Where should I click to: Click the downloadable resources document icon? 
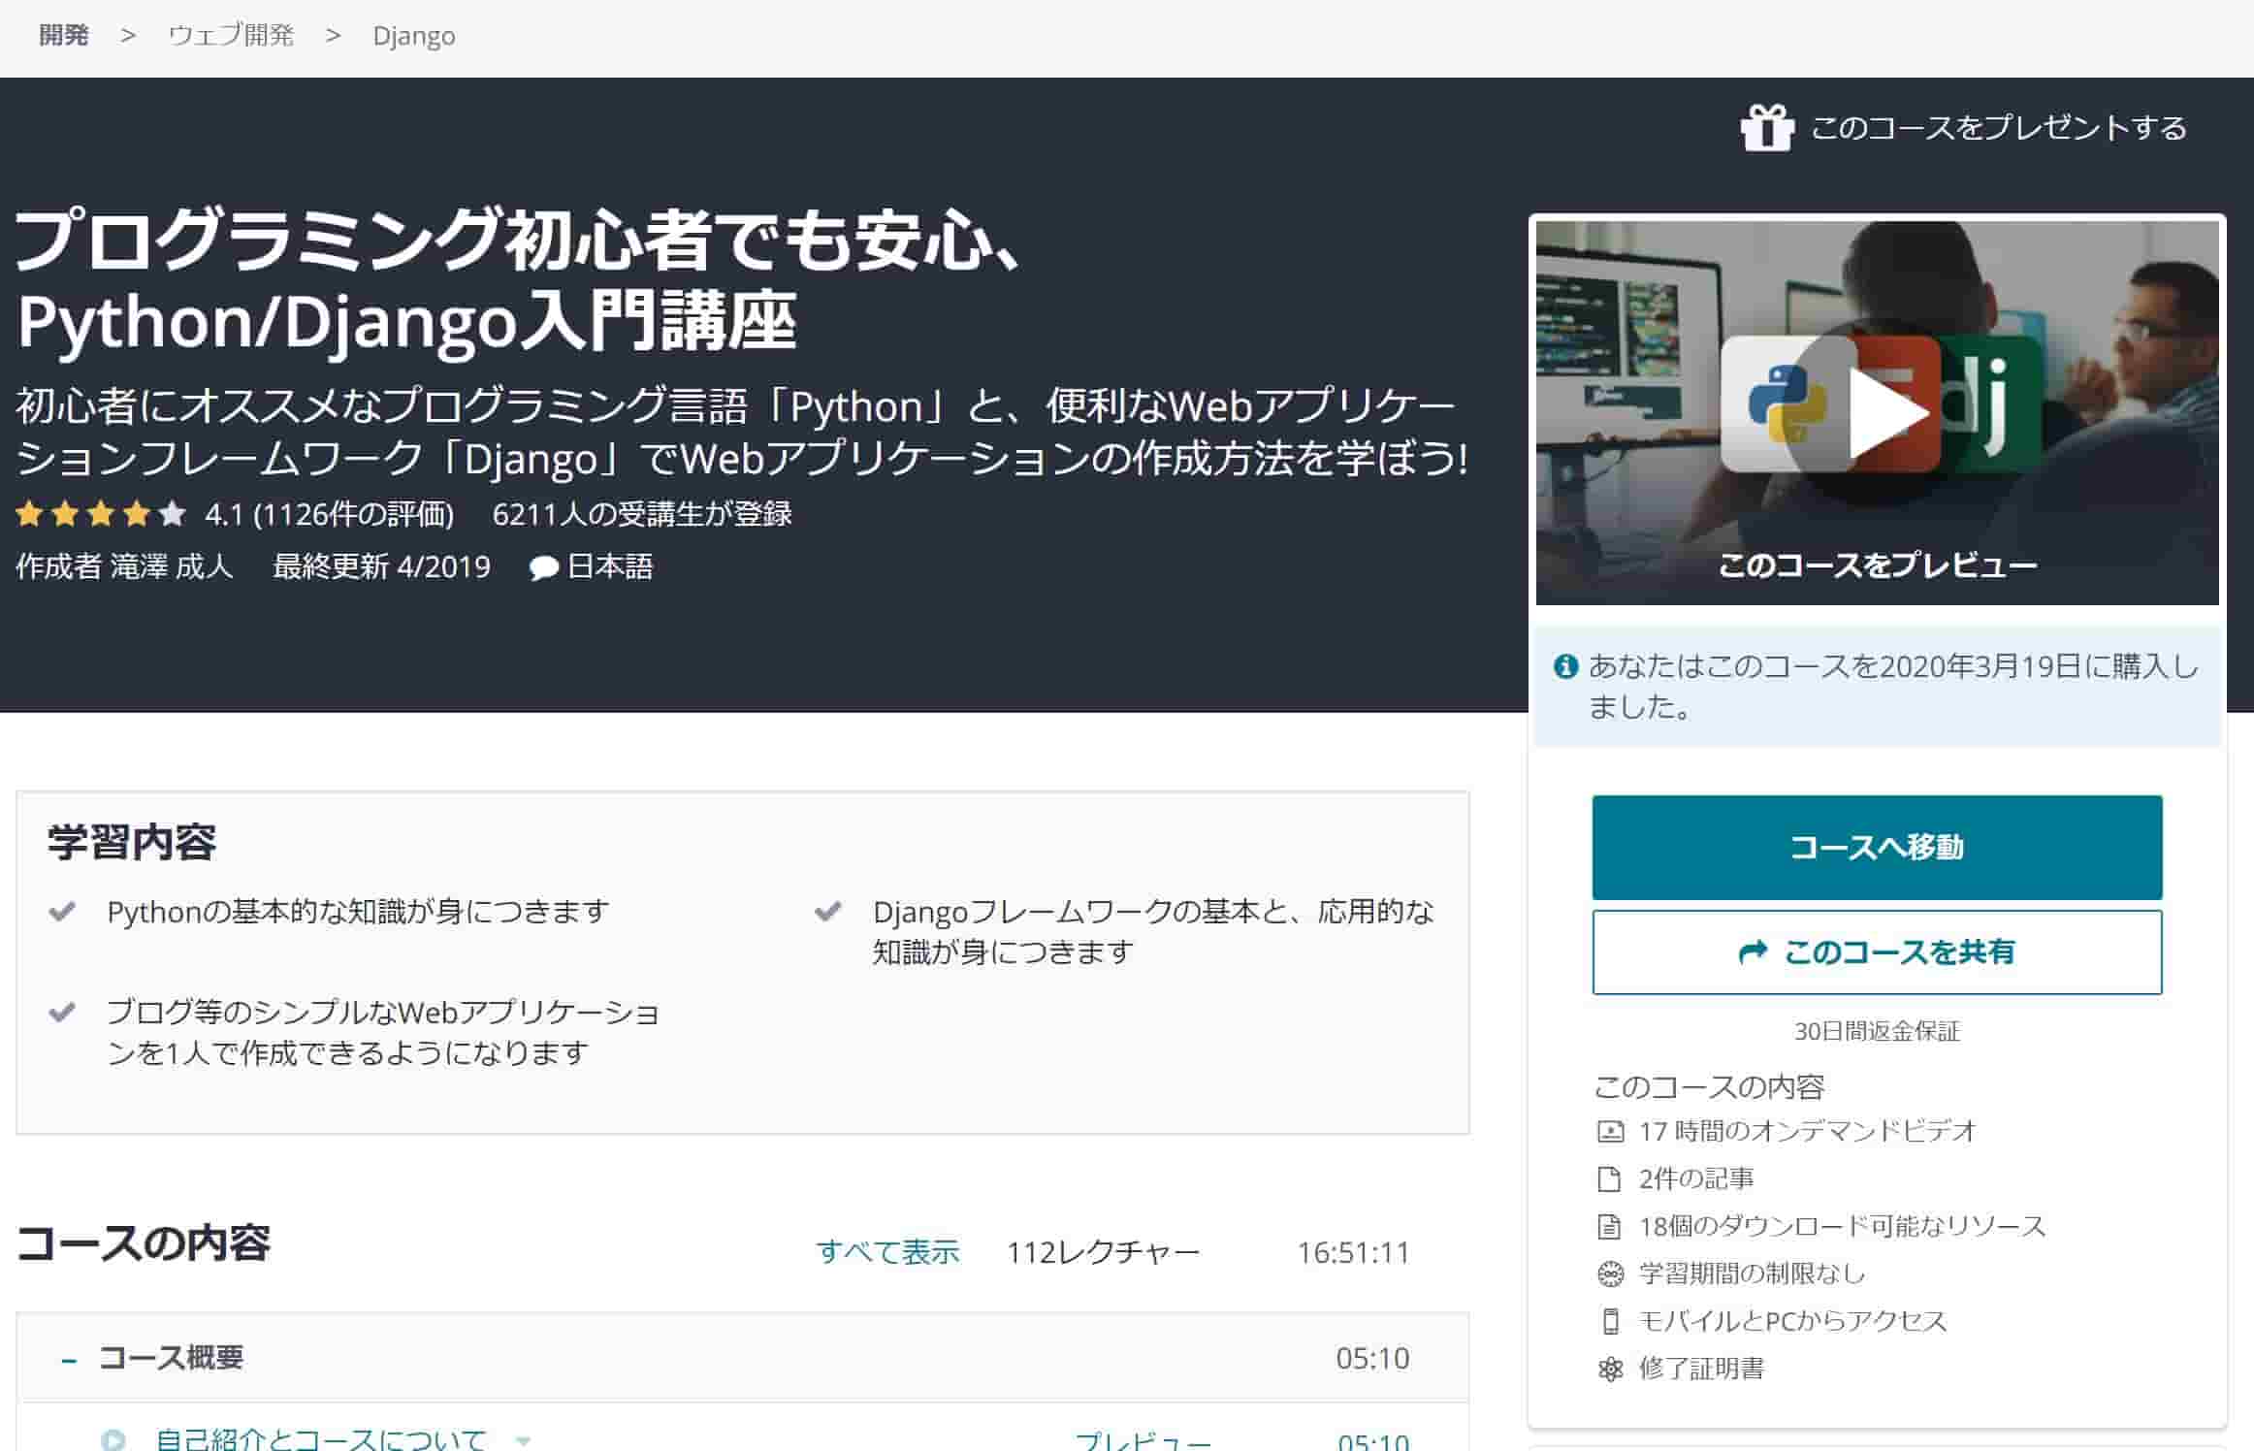[1609, 1227]
